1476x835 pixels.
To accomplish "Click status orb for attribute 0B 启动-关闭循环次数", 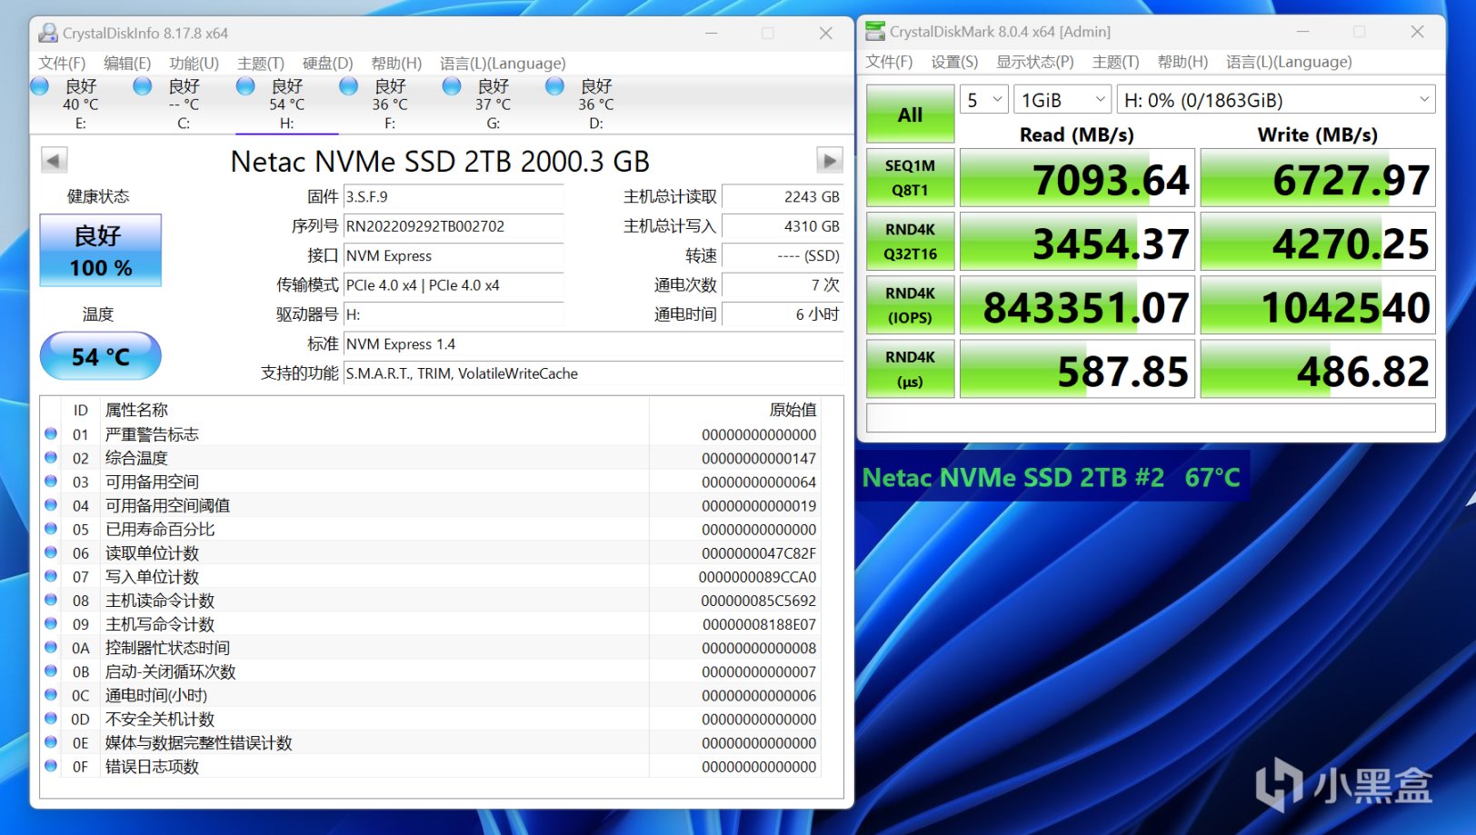I will click(x=51, y=671).
